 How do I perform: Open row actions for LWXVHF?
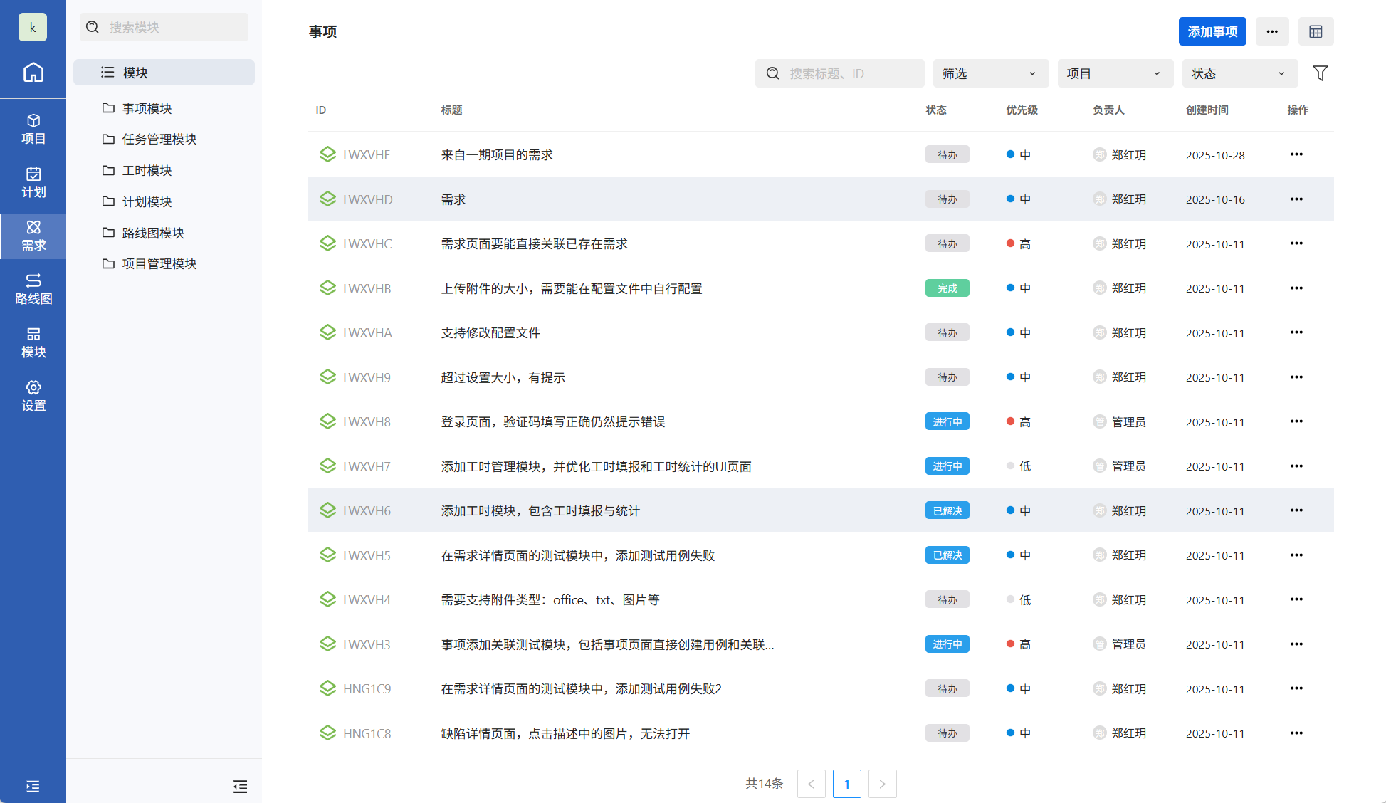pyautogui.click(x=1296, y=154)
